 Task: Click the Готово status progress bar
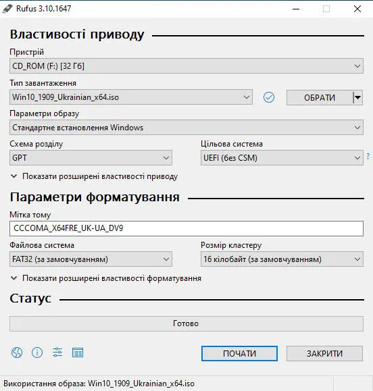[x=186, y=323]
